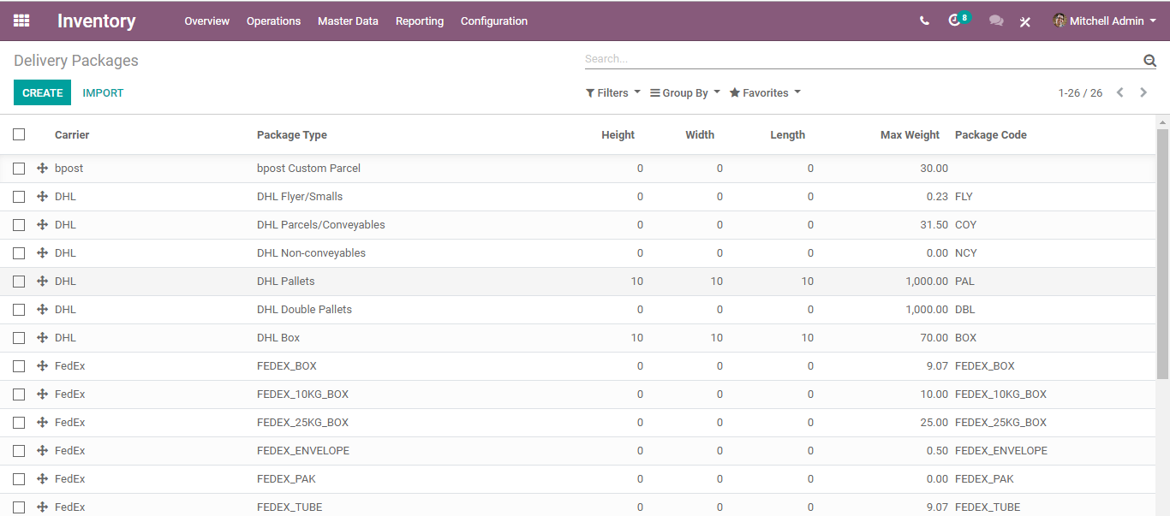Click the vertical scrollbar thumb
The width and height of the screenshot is (1170, 516).
click(x=1162, y=254)
